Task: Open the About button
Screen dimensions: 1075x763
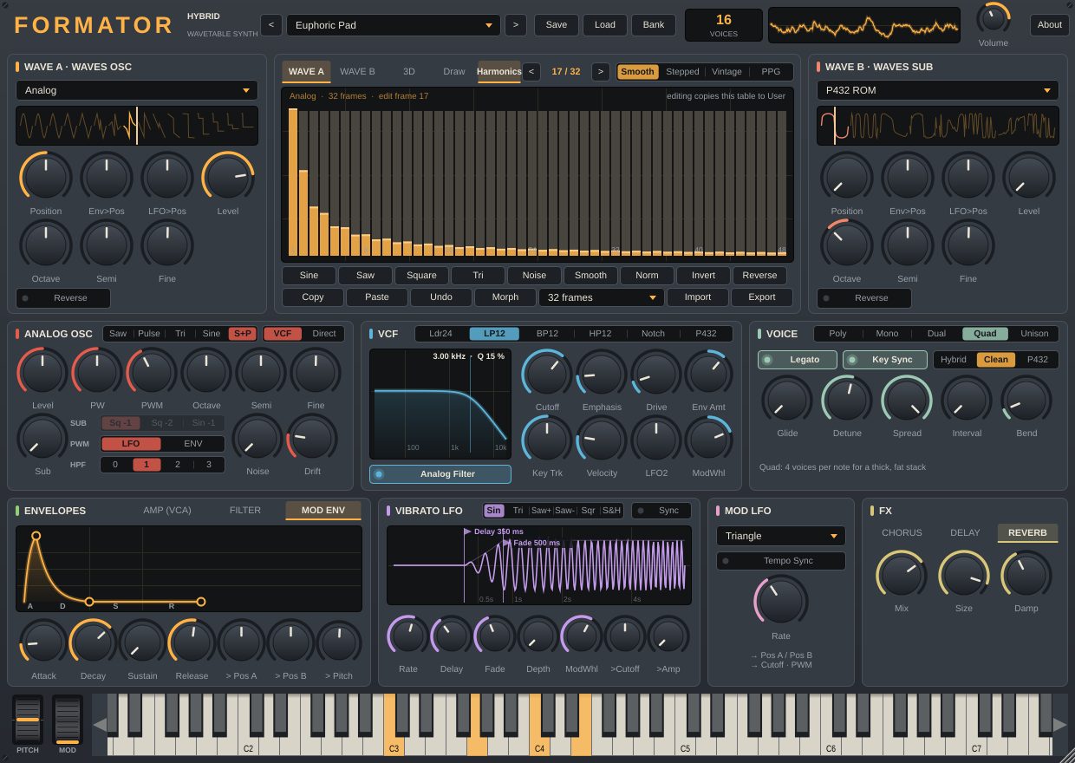Action: [1050, 25]
